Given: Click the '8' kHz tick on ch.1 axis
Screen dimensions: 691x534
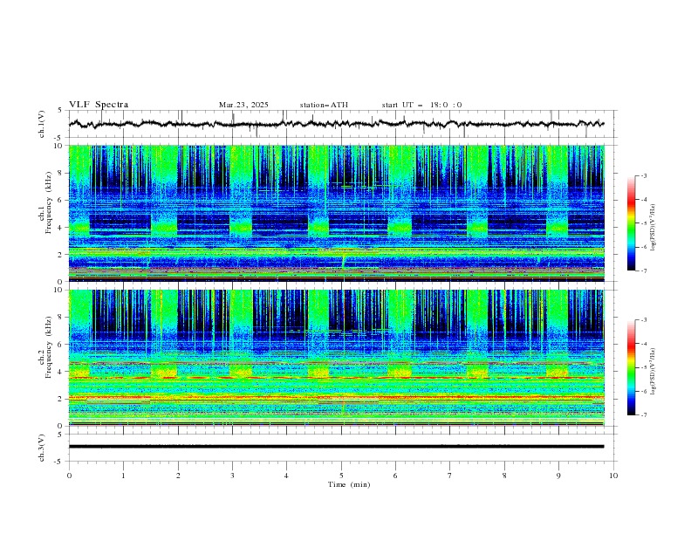Looking at the screenshot, I should [62, 173].
